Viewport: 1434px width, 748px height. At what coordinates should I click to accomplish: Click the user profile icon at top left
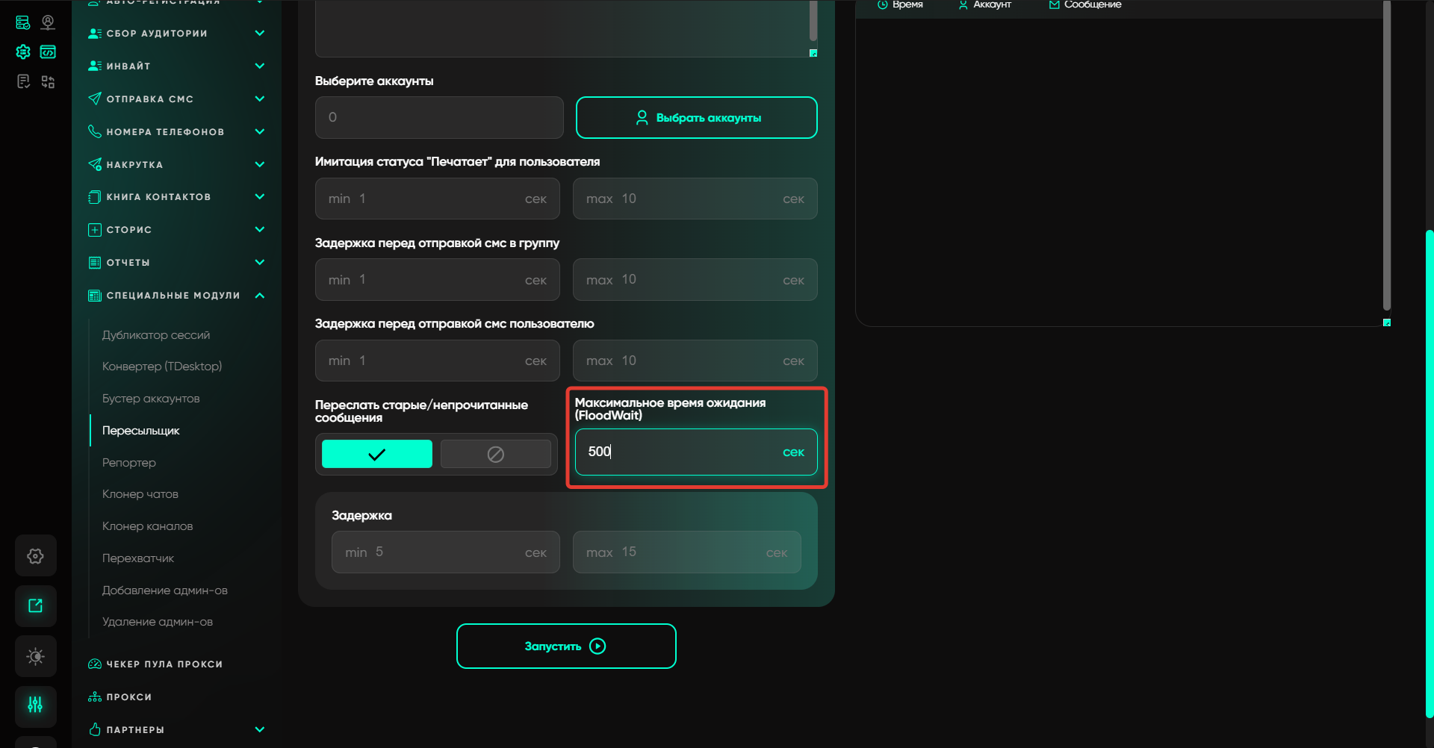pos(48,22)
